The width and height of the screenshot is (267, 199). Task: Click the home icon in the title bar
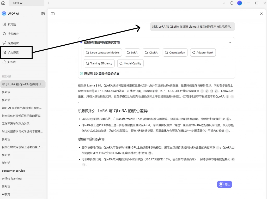[3, 3]
